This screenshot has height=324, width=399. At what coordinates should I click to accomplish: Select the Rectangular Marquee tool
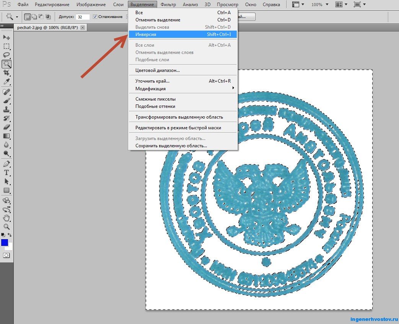point(7,46)
